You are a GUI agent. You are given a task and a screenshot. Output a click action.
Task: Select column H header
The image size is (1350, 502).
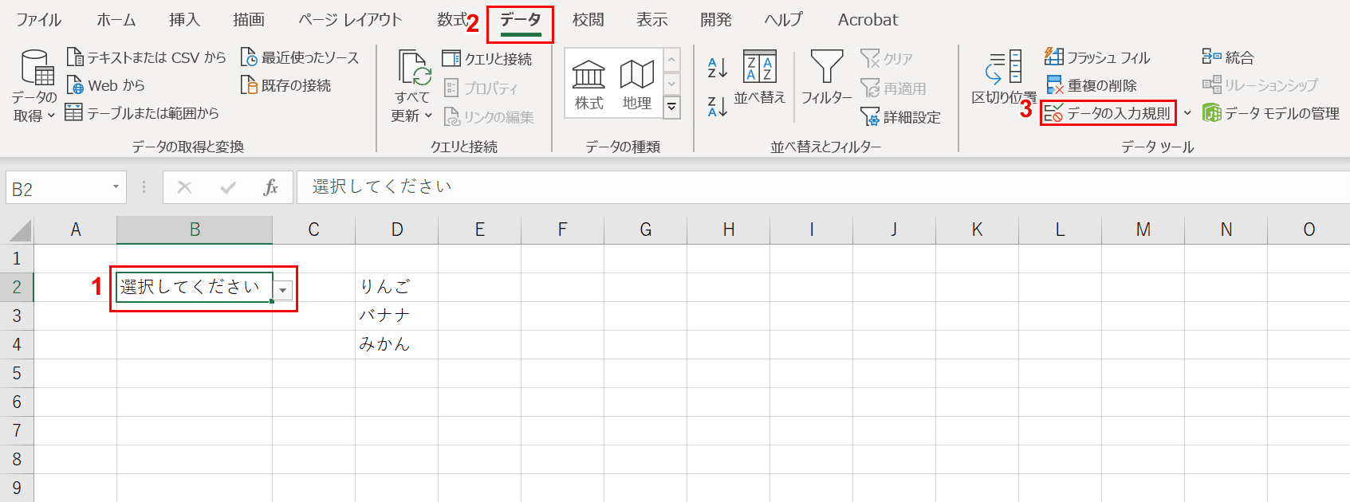click(728, 229)
